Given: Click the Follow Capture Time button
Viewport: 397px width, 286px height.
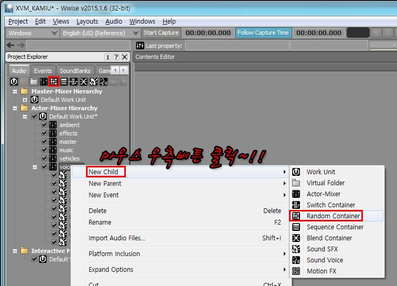Looking at the screenshot, I should (263, 33).
